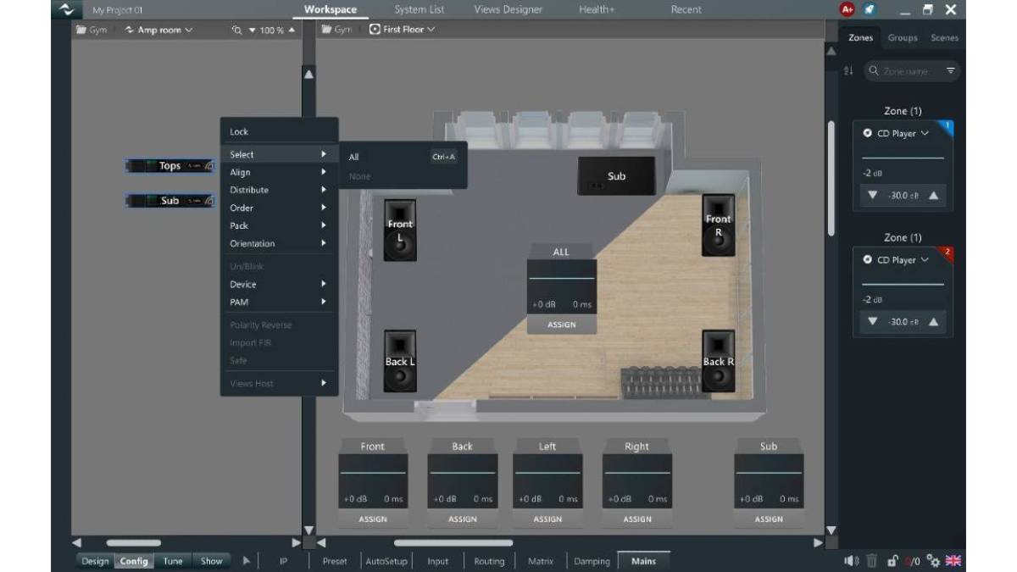
Task: Switch to Show mode
Action: (x=212, y=561)
